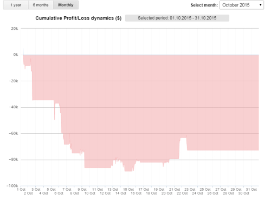Switch to the 6 months tab
Viewport: 271px width, 201px height.
41,5
